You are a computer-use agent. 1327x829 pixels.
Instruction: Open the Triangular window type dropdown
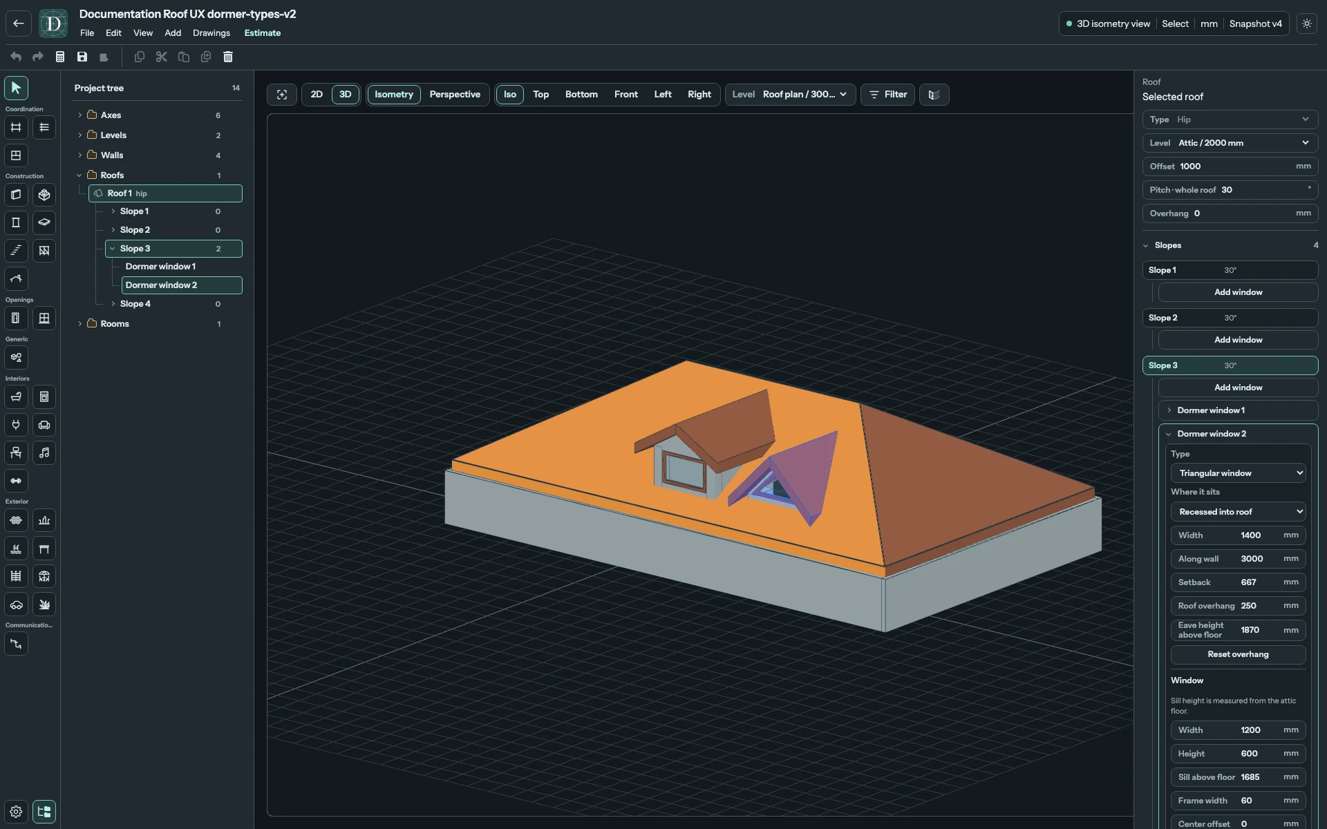[1238, 473]
